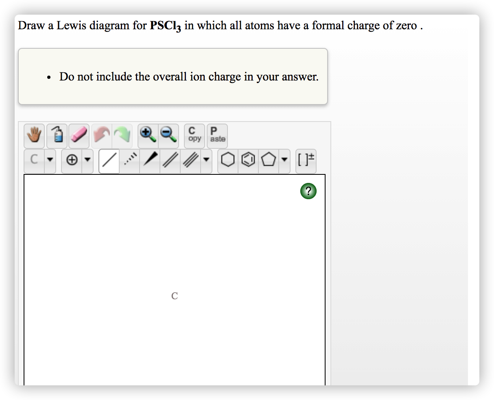
Task: Select the clean structure spray tool
Action: pyautogui.click(x=57, y=135)
